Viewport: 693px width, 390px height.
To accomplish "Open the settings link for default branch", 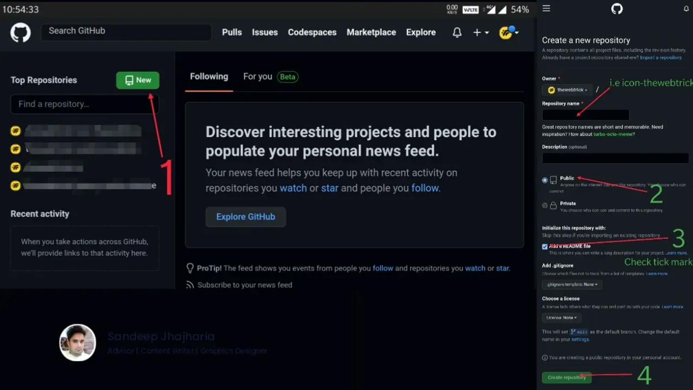I will tap(580, 340).
